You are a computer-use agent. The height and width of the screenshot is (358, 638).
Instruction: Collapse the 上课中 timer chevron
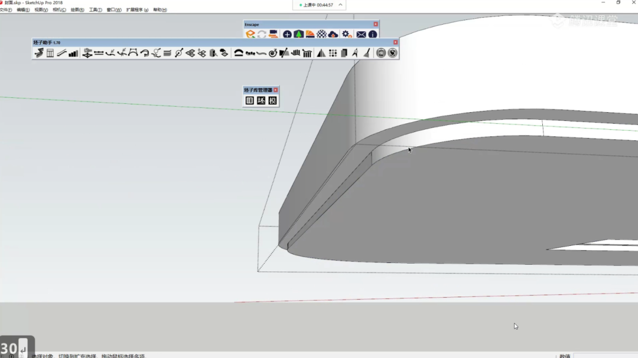pos(340,5)
